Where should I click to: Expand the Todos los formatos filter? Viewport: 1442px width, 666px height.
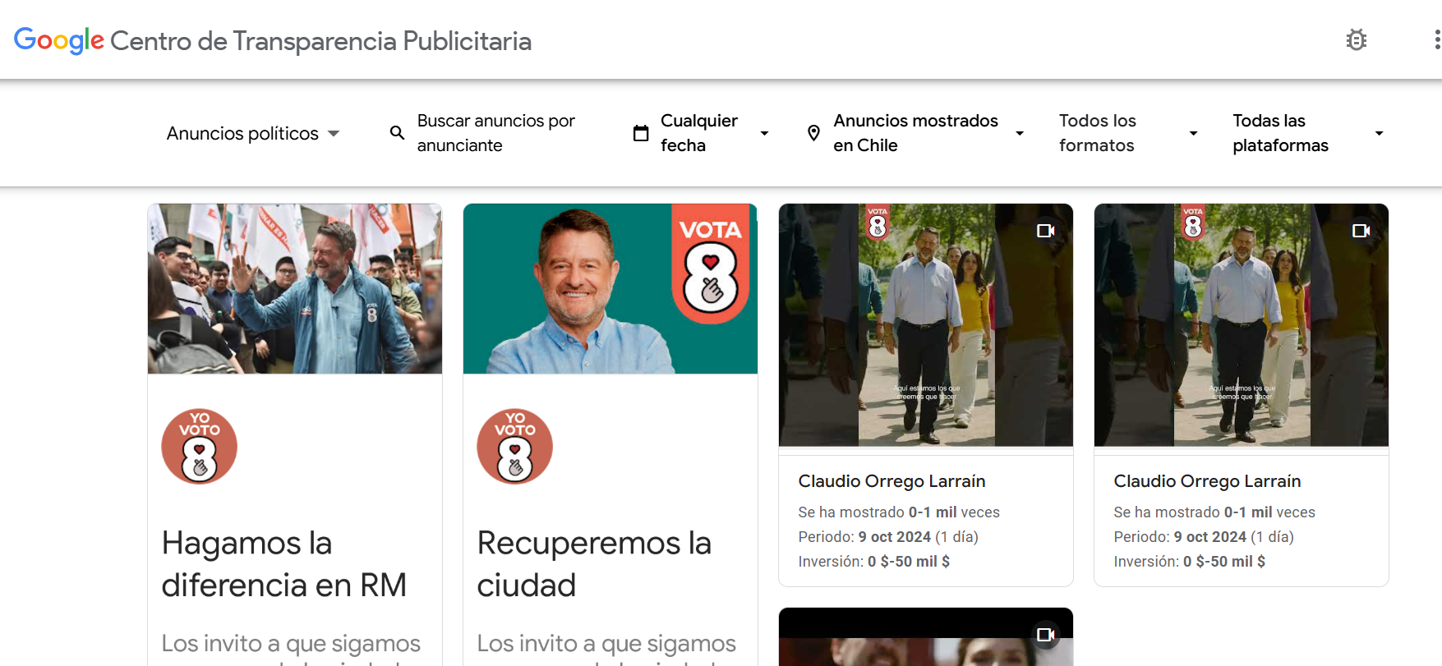coord(1128,133)
